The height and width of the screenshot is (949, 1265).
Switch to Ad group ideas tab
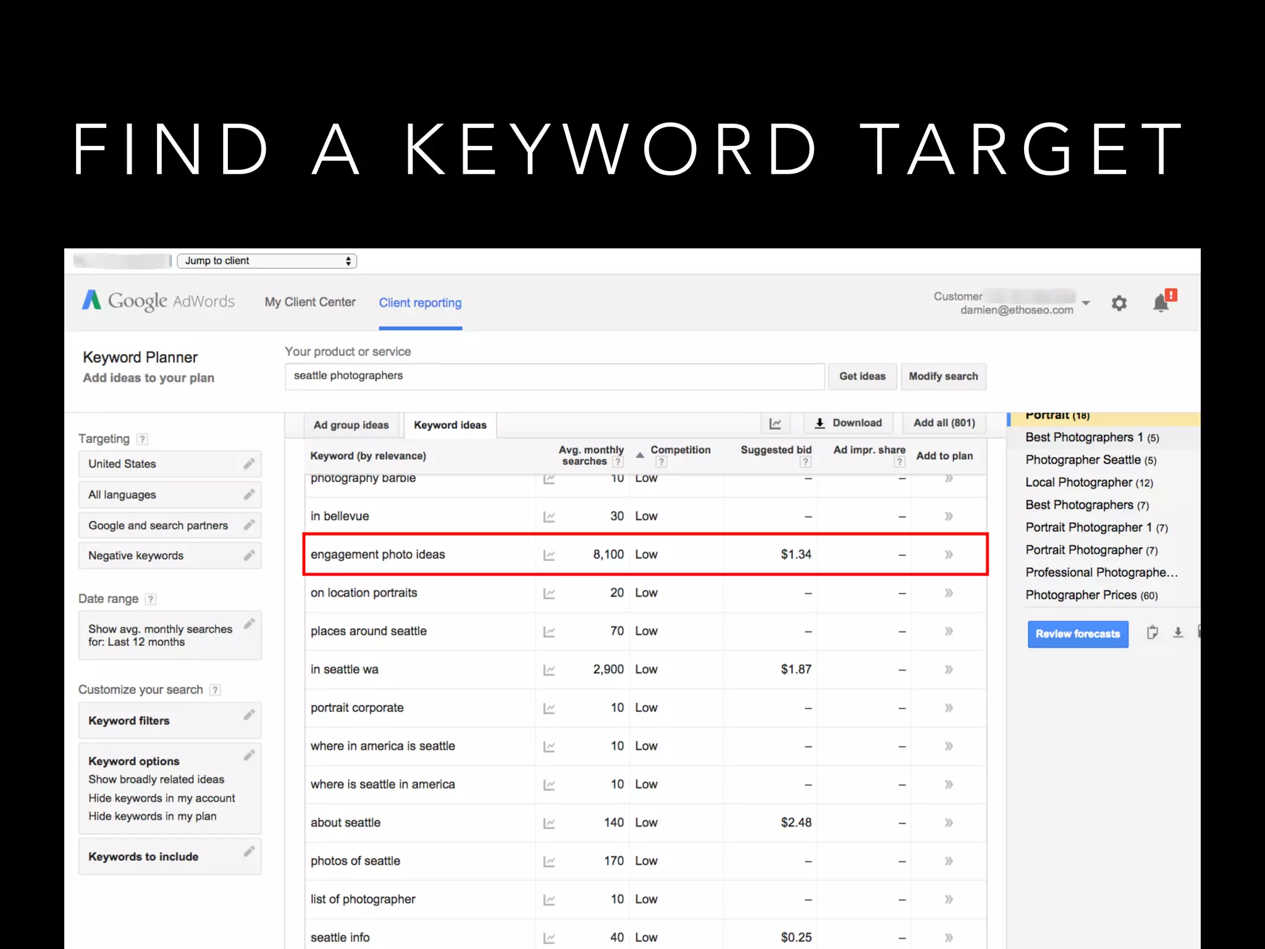tap(351, 425)
